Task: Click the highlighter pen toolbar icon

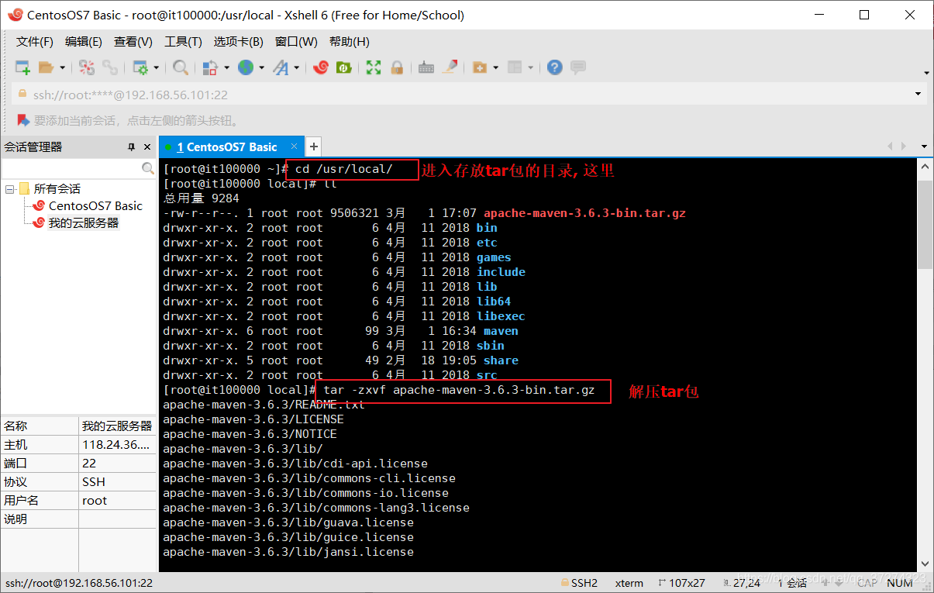Action: tap(450, 67)
